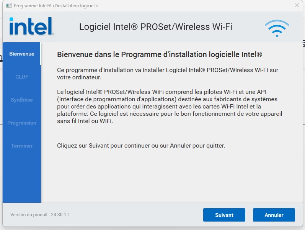Click the Cliquez sur Suivant instruction line
The image size is (305, 230).
click(x=141, y=146)
